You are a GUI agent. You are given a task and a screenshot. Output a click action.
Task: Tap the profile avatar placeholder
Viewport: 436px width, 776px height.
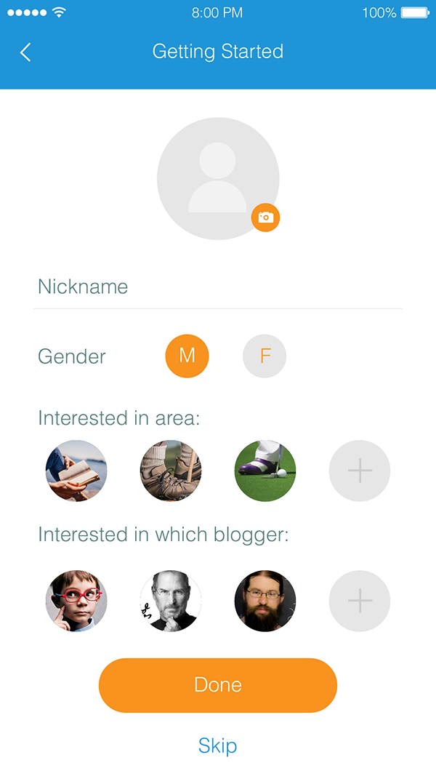point(217,178)
